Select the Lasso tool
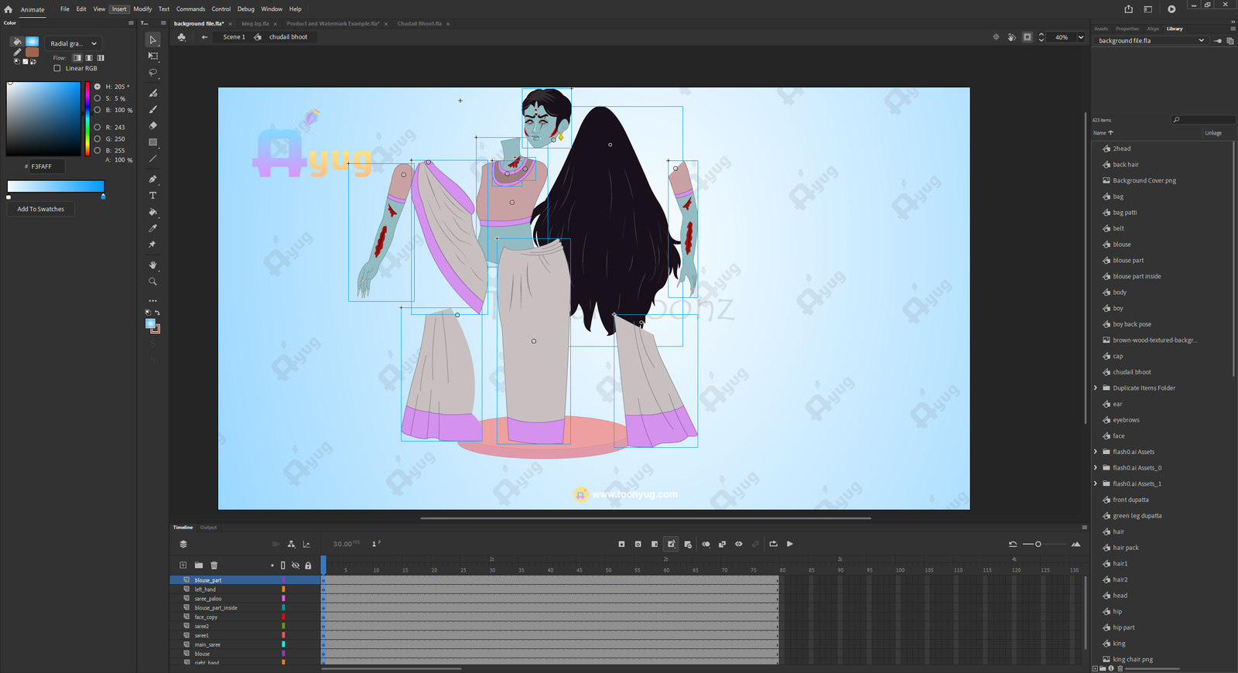The image size is (1238, 673). coord(153,73)
